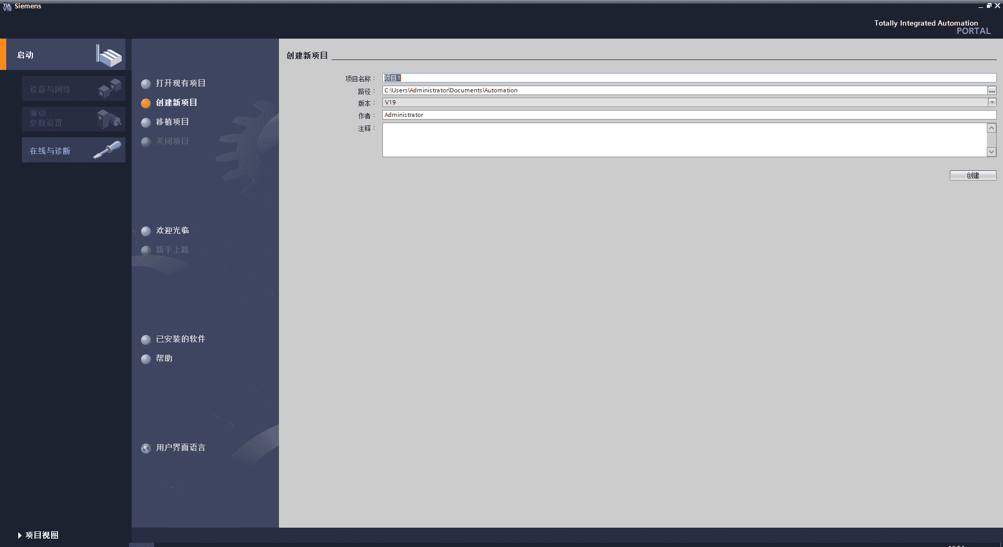Viewport: 1003px width, 547px height.
Task: Switch to 项目视图 project view
Action: [42, 535]
